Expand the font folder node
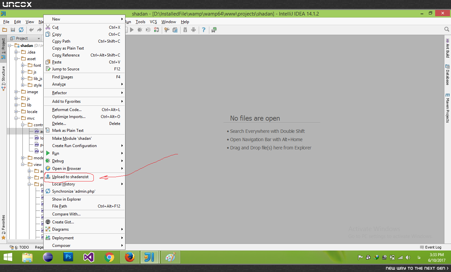 click(23, 65)
